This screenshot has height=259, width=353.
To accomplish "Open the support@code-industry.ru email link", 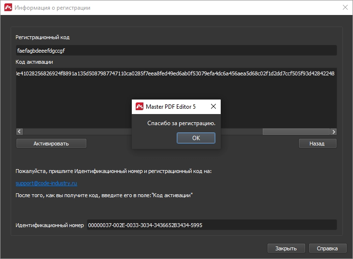I will pos(46,183).
